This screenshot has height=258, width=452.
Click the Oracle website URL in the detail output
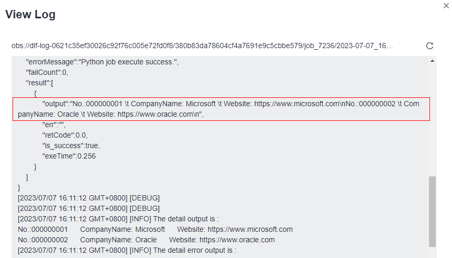pyautogui.click(x=237, y=240)
